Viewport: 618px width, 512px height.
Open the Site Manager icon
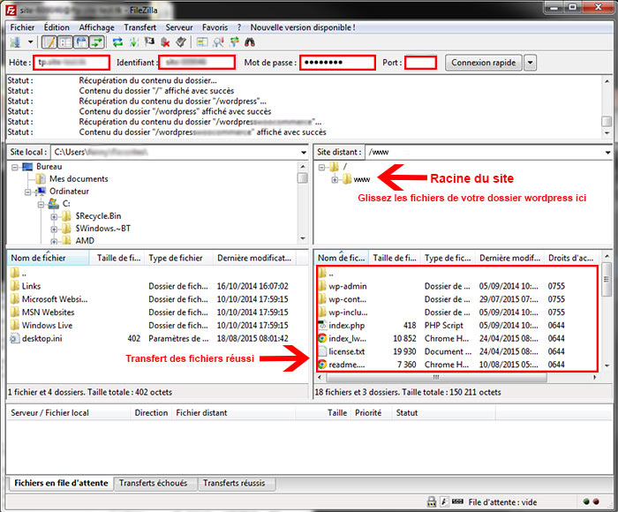pos(15,41)
